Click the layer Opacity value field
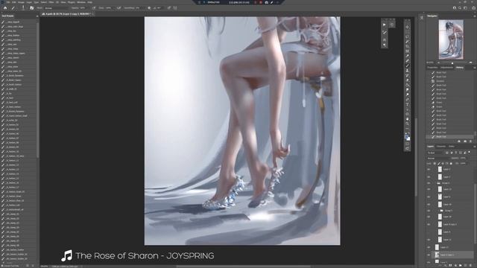Image resolution: width=477 pixels, height=268 pixels. (x=463, y=158)
